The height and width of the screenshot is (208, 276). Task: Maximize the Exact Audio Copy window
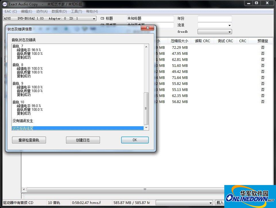(x=256, y=3)
